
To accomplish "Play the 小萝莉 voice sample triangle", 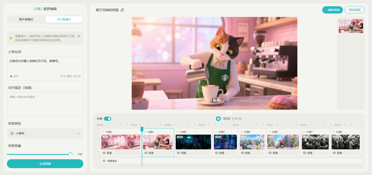I will (12, 133).
